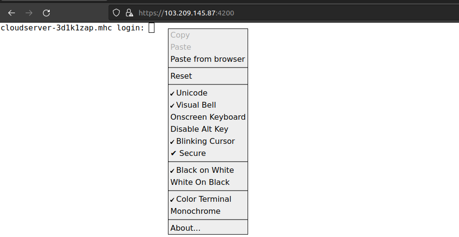Select Black on White color scheme
This screenshot has width=459, height=237.
(208, 170)
